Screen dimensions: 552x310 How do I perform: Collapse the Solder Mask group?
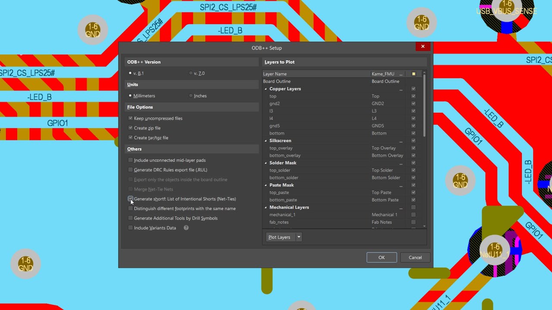click(x=266, y=163)
